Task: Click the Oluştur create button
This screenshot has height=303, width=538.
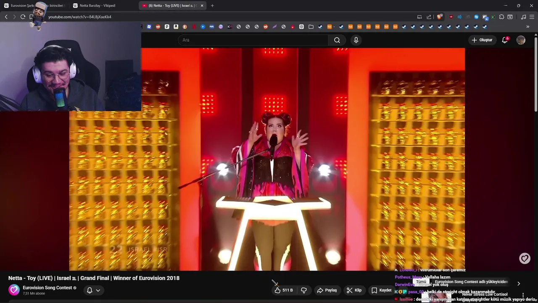Action: tap(482, 40)
